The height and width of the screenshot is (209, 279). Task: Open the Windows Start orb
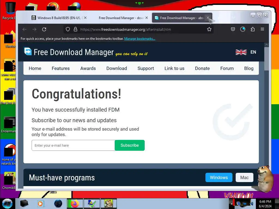(7, 204)
